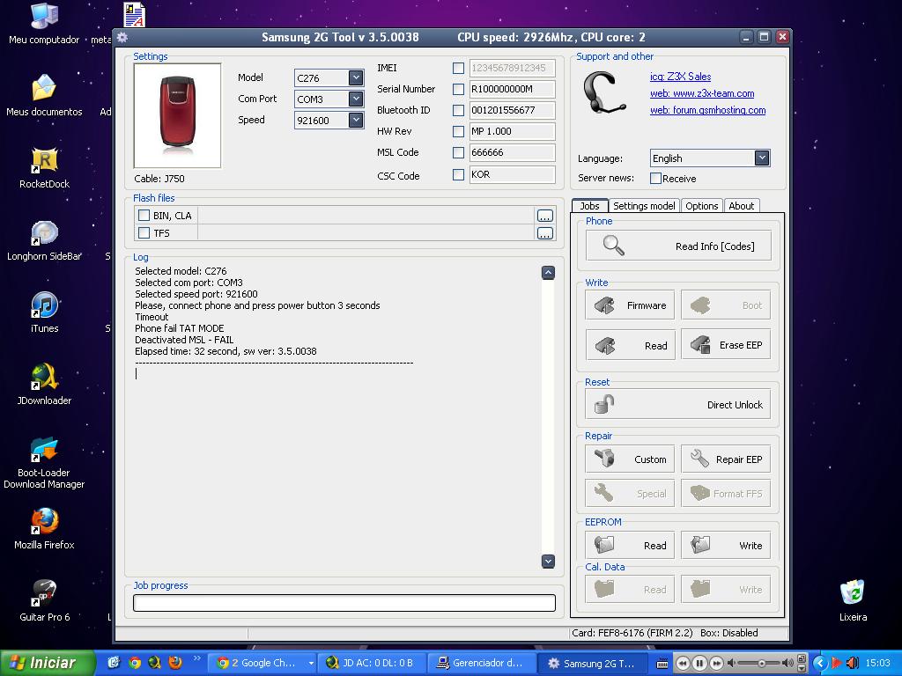This screenshot has height=676, width=902.
Task: Launch RocketDock desktop shortcut
Action: 44,168
